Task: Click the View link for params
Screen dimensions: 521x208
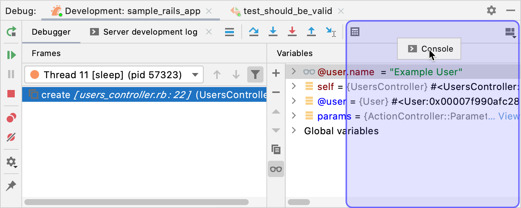Action: pyautogui.click(x=509, y=116)
